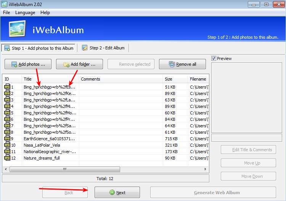Click the JPG icon of row 2
The height and width of the screenshot is (201, 286).
[7, 93]
